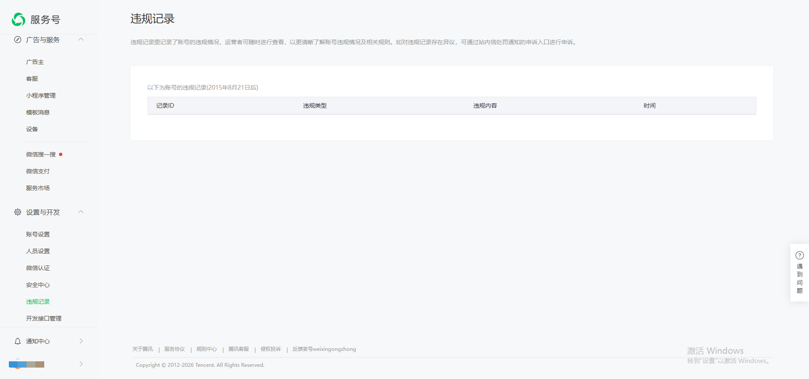Click the question mark help icon
809x379 pixels.
pyautogui.click(x=799, y=255)
